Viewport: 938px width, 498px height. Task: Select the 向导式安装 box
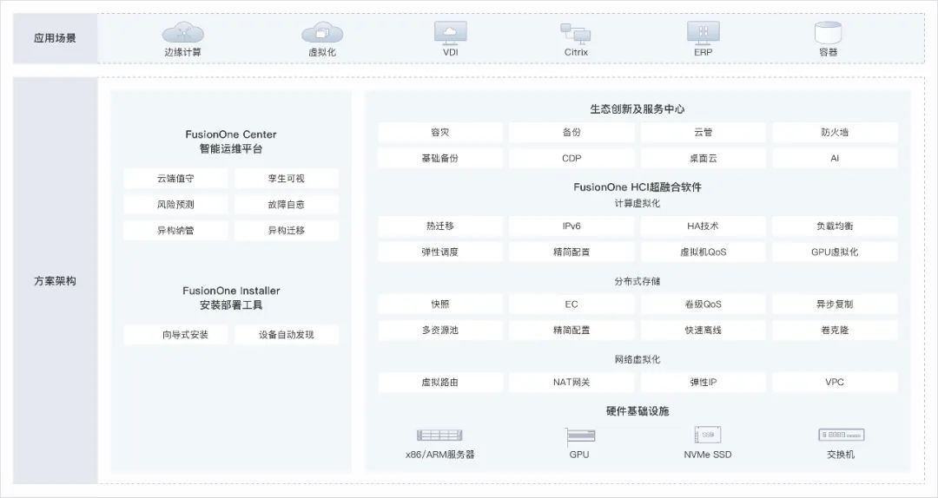[175, 335]
